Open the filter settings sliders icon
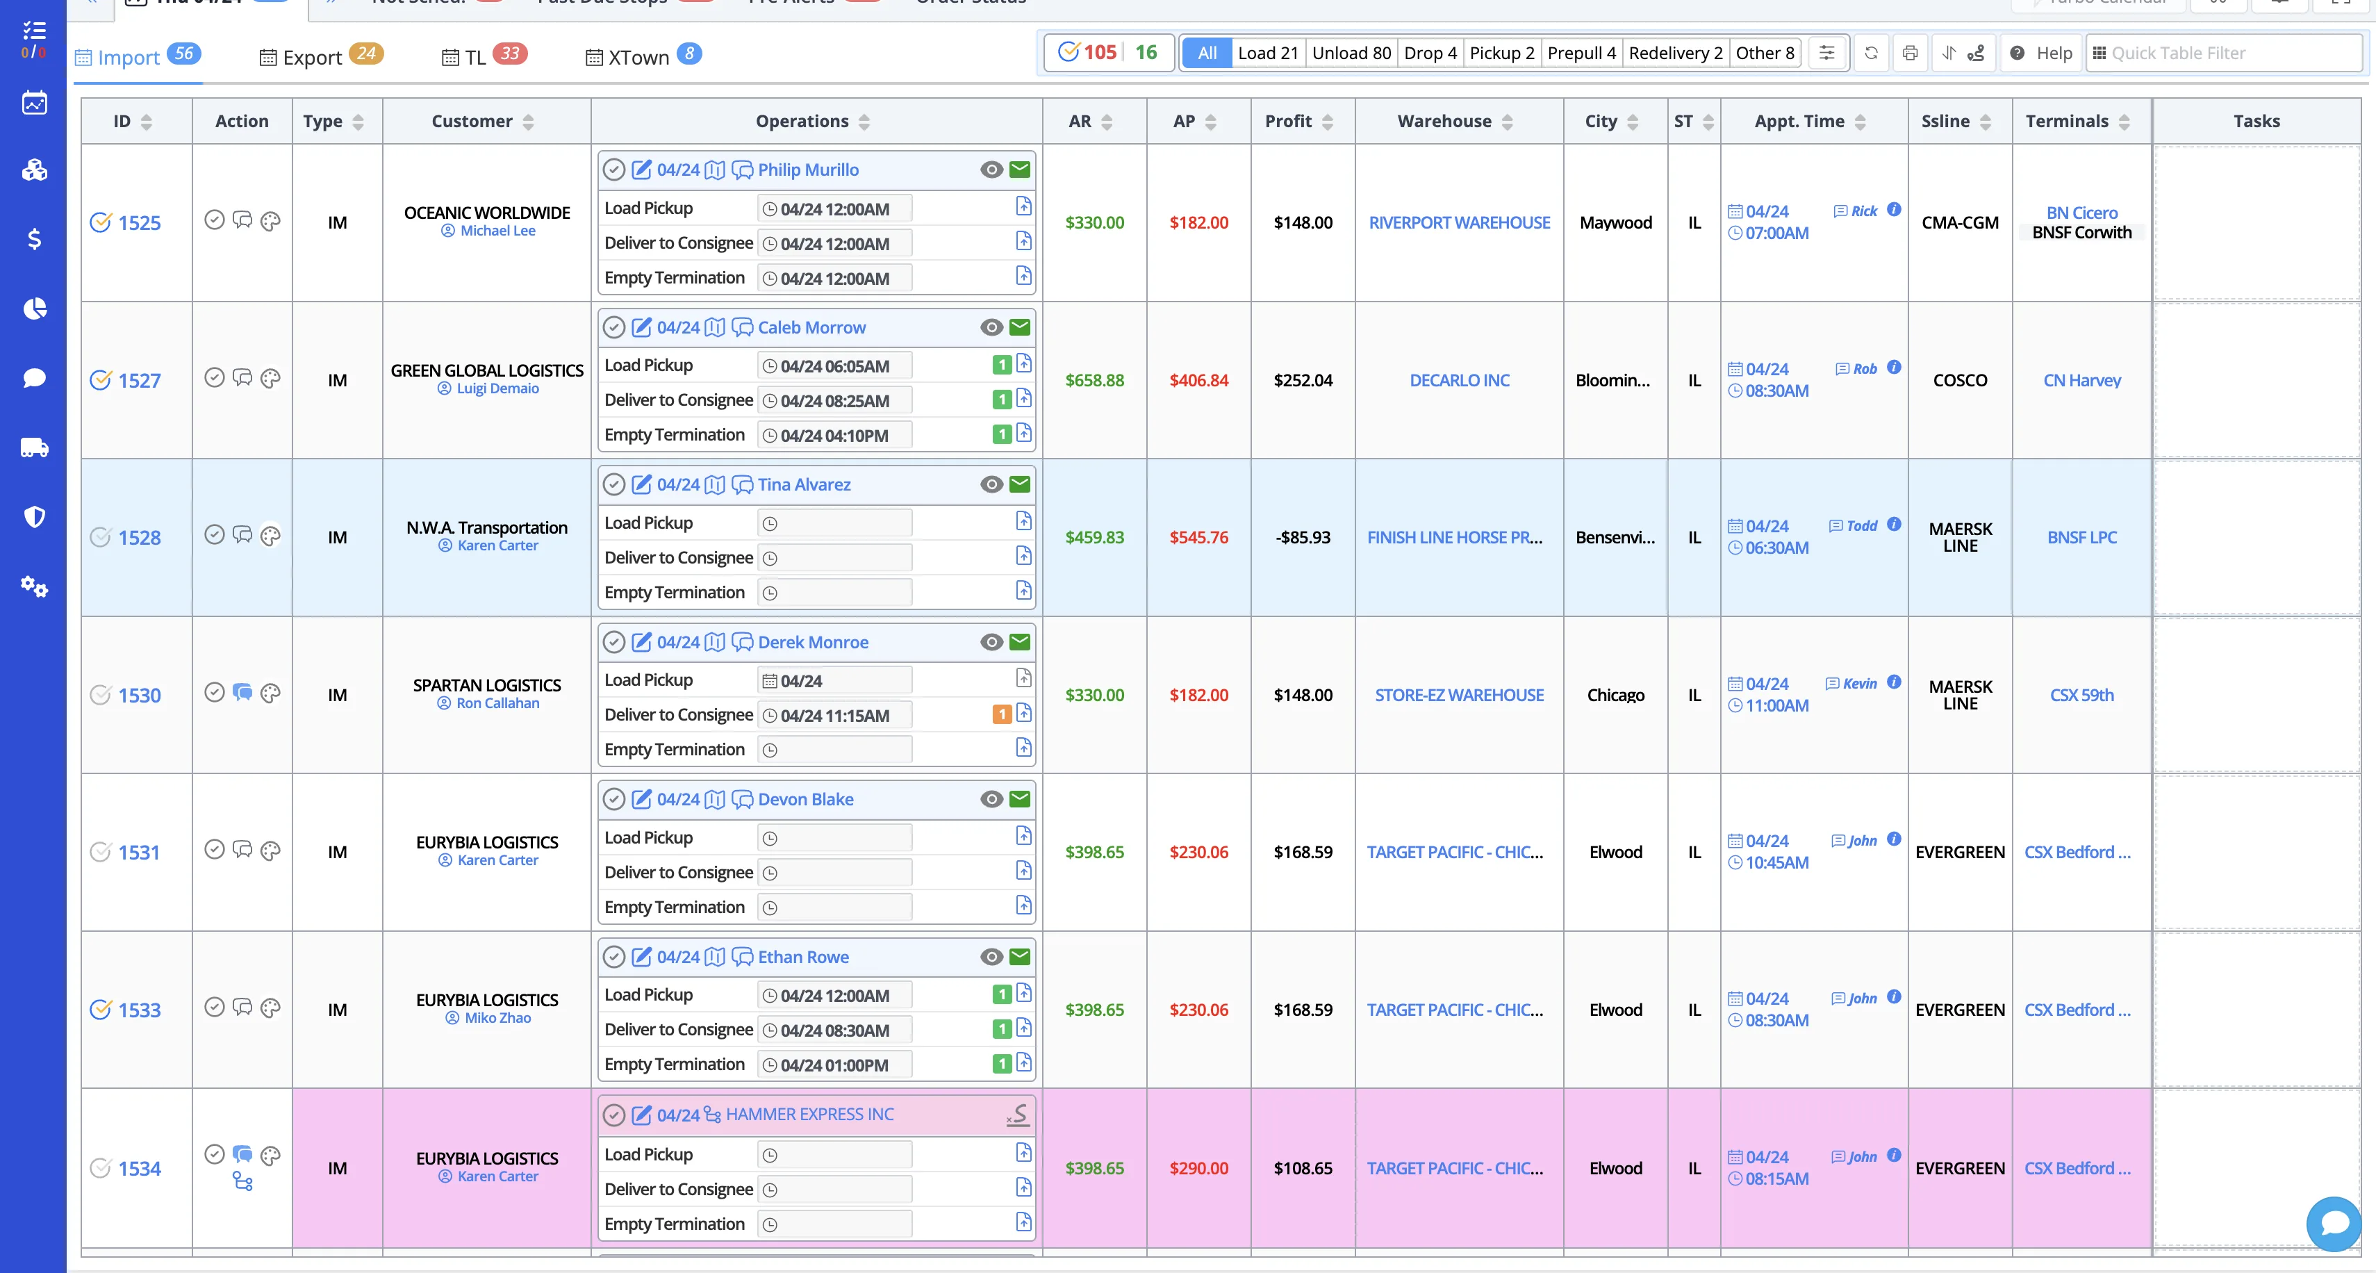This screenshot has width=2376, height=1273. [x=1826, y=53]
